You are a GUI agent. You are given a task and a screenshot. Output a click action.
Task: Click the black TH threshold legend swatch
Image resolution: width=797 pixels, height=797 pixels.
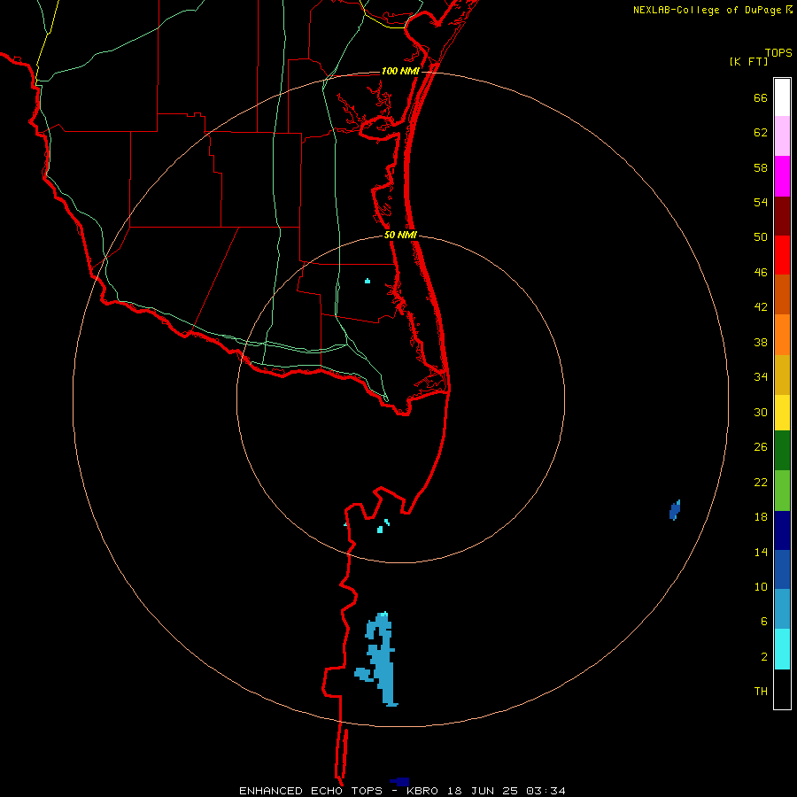[782, 689]
